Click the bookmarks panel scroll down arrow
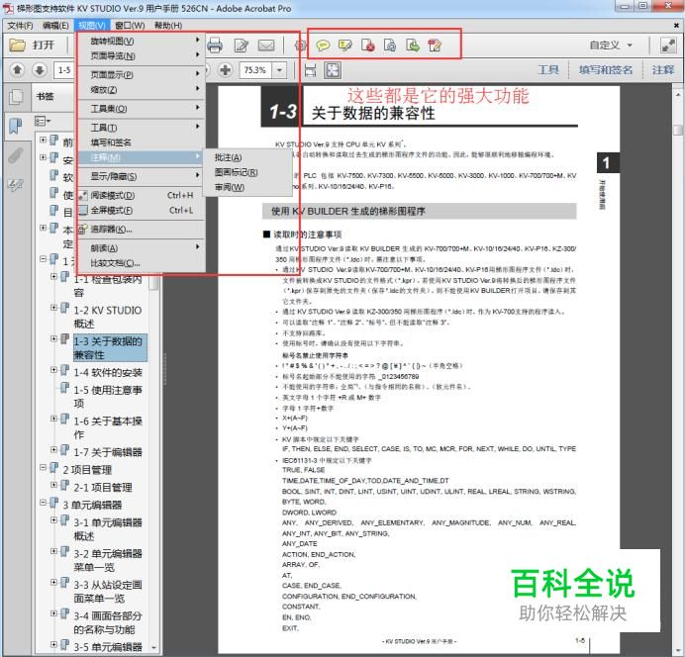This screenshot has height=657, width=685. (x=153, y=647)
